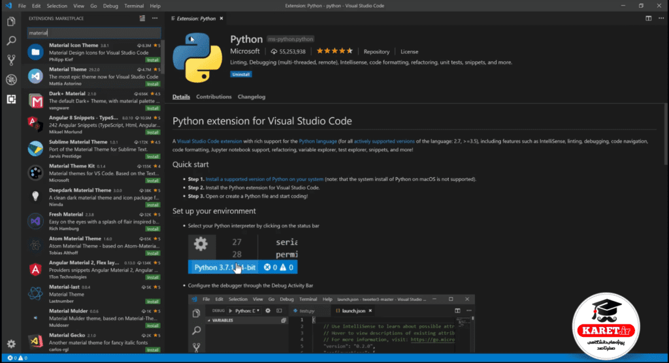Open editor more actions ellipsis
The width and height of the screenshot is (669, 363).
(x=661, y=18)
